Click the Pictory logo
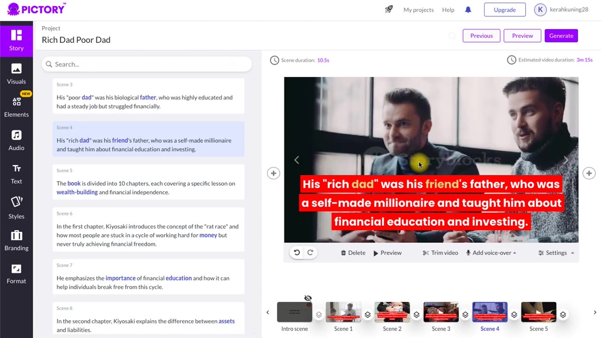Image resolution: width=601 pixels, height=338 pixels. [x=37, y=9]
